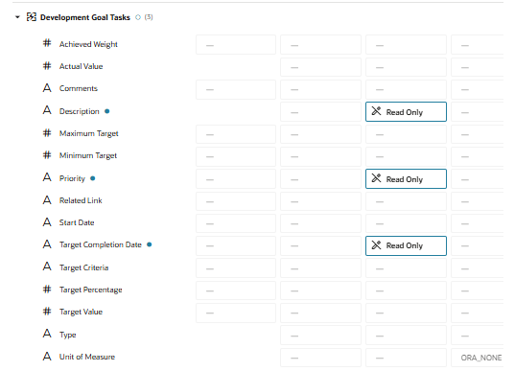Select the Target Criteria attribute label
This screenshot has width=515, height=371.
[x=83, y=267]
